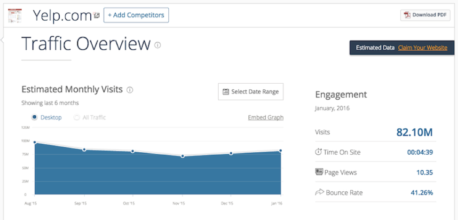The width and height of the screenshot is (458, 220).
Task: Click the Estimated Data label
Action: [375, 47]
